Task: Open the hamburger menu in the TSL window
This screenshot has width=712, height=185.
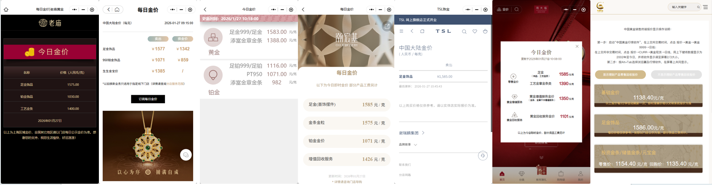Action: click(x=401, y=31)
